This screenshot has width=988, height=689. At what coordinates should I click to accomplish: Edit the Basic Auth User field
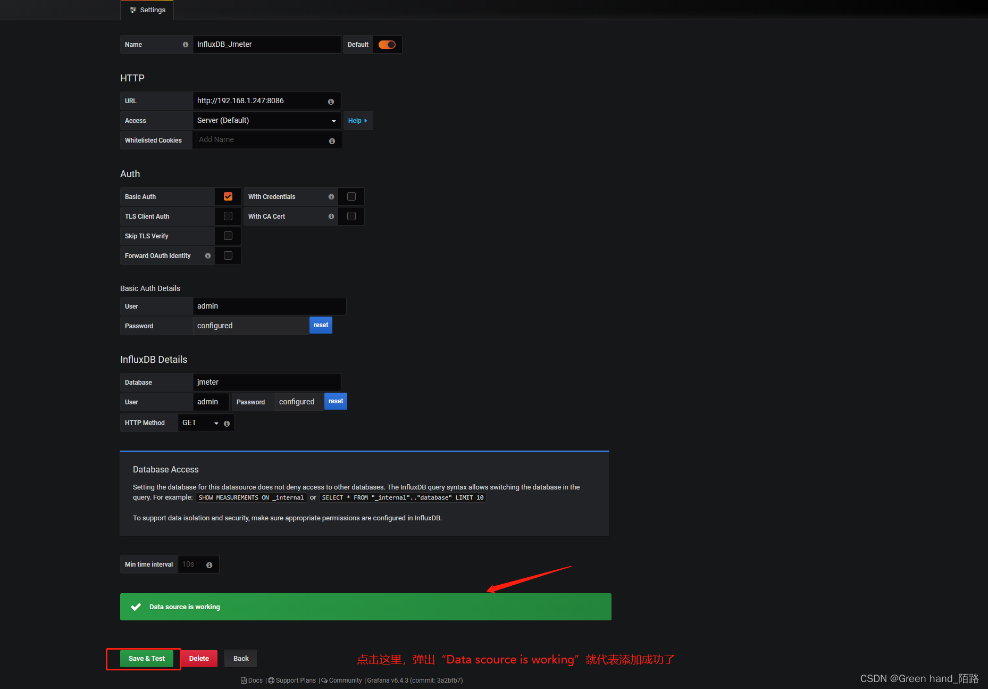tap(269, 306)
